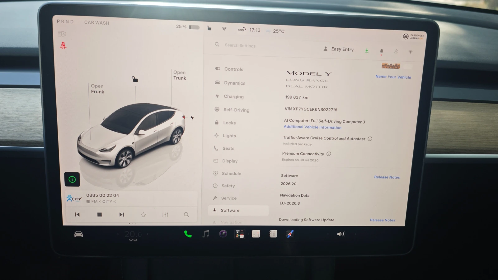This screenshot has height=280, width=498.
Task: Open Bluetooth settings icon
Action: (396, 51)
